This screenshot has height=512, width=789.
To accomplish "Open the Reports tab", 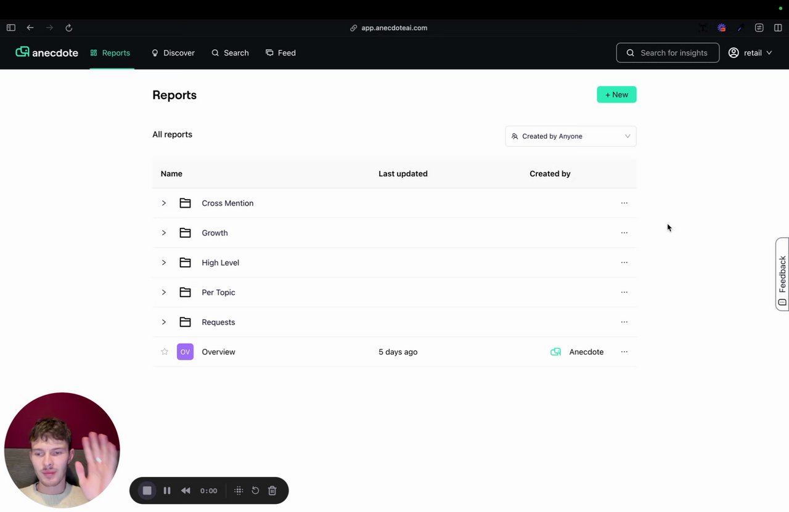I will 110,53.
